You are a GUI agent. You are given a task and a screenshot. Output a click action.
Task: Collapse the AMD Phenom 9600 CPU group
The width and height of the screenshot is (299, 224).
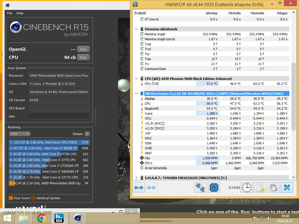click(x=136, y=78)
